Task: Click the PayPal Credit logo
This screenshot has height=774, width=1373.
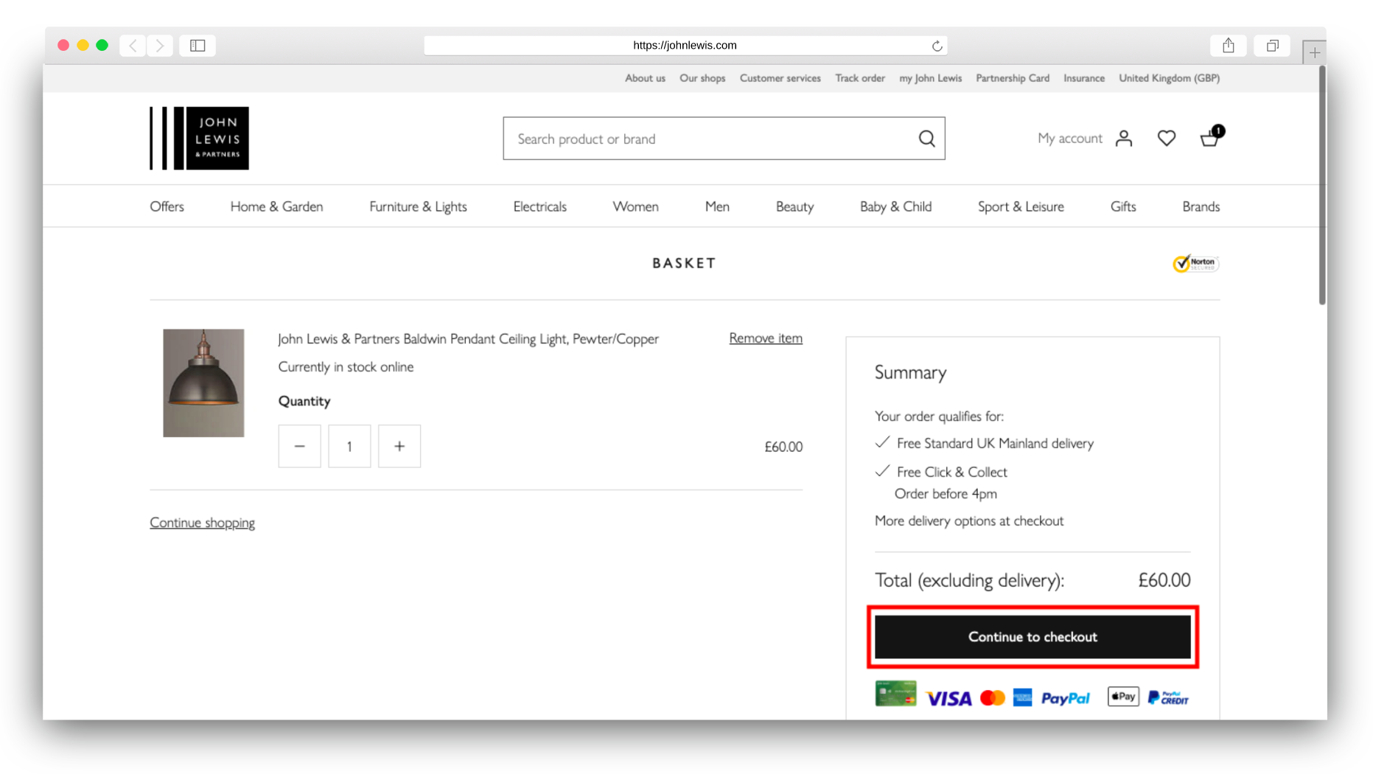Action: click(1167, 697)
